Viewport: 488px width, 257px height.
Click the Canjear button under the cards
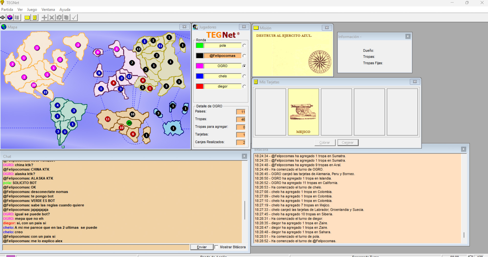click(348, 143)
